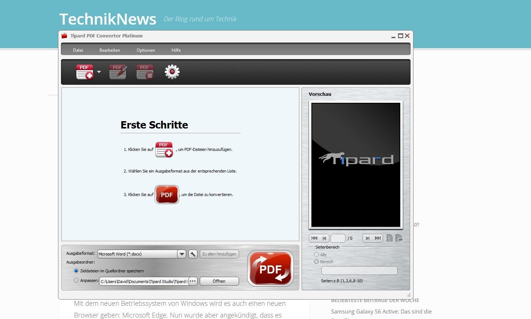Click the Add PDF file toolbar icon
Viewport: 531px width, 319px height.
point(84,72)
